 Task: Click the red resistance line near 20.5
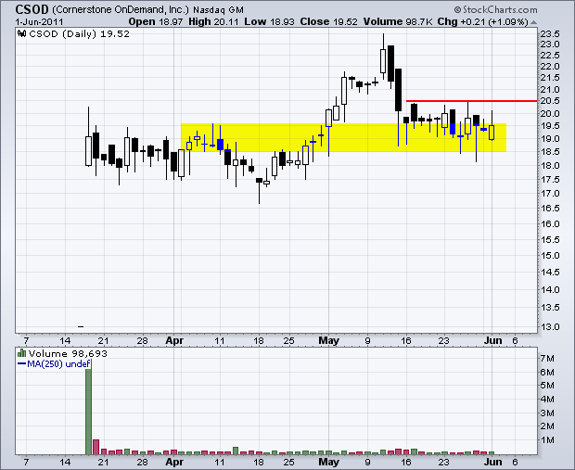tap(471, 101)
